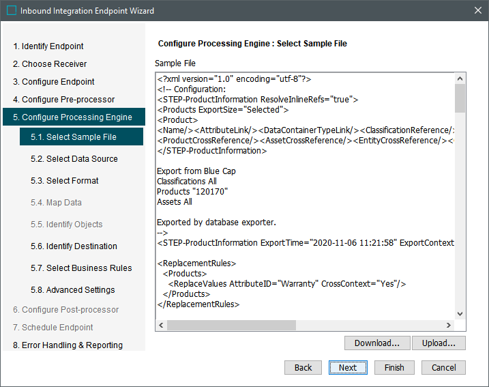This screenshot has width=489, height=387.
Task: Select Configure Processing Engine step
Action: click(72, 117)
